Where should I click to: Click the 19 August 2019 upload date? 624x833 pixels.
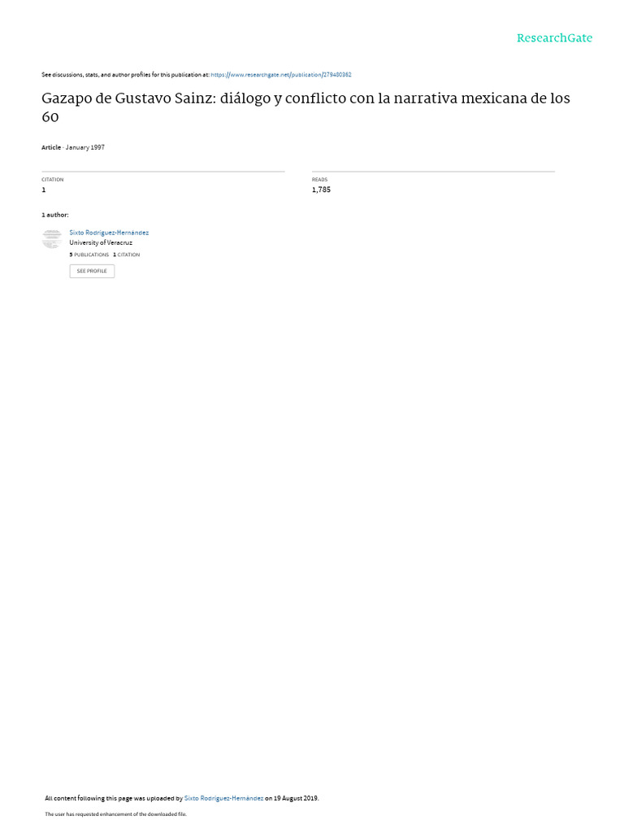coord(296,798)
